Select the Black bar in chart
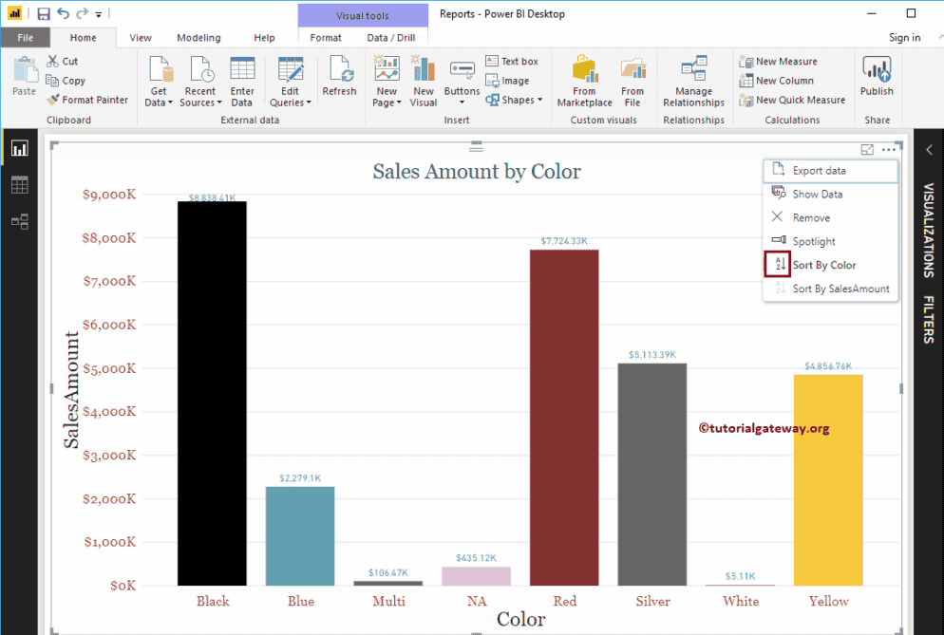 (212, 393)
